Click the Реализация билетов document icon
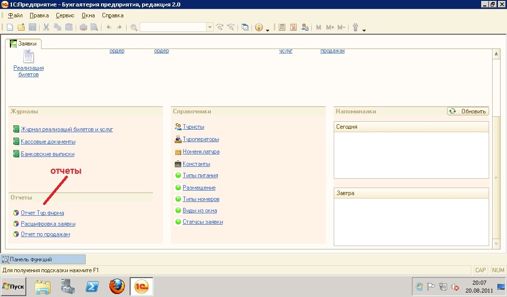507x297 pixels. pos(28,56)
